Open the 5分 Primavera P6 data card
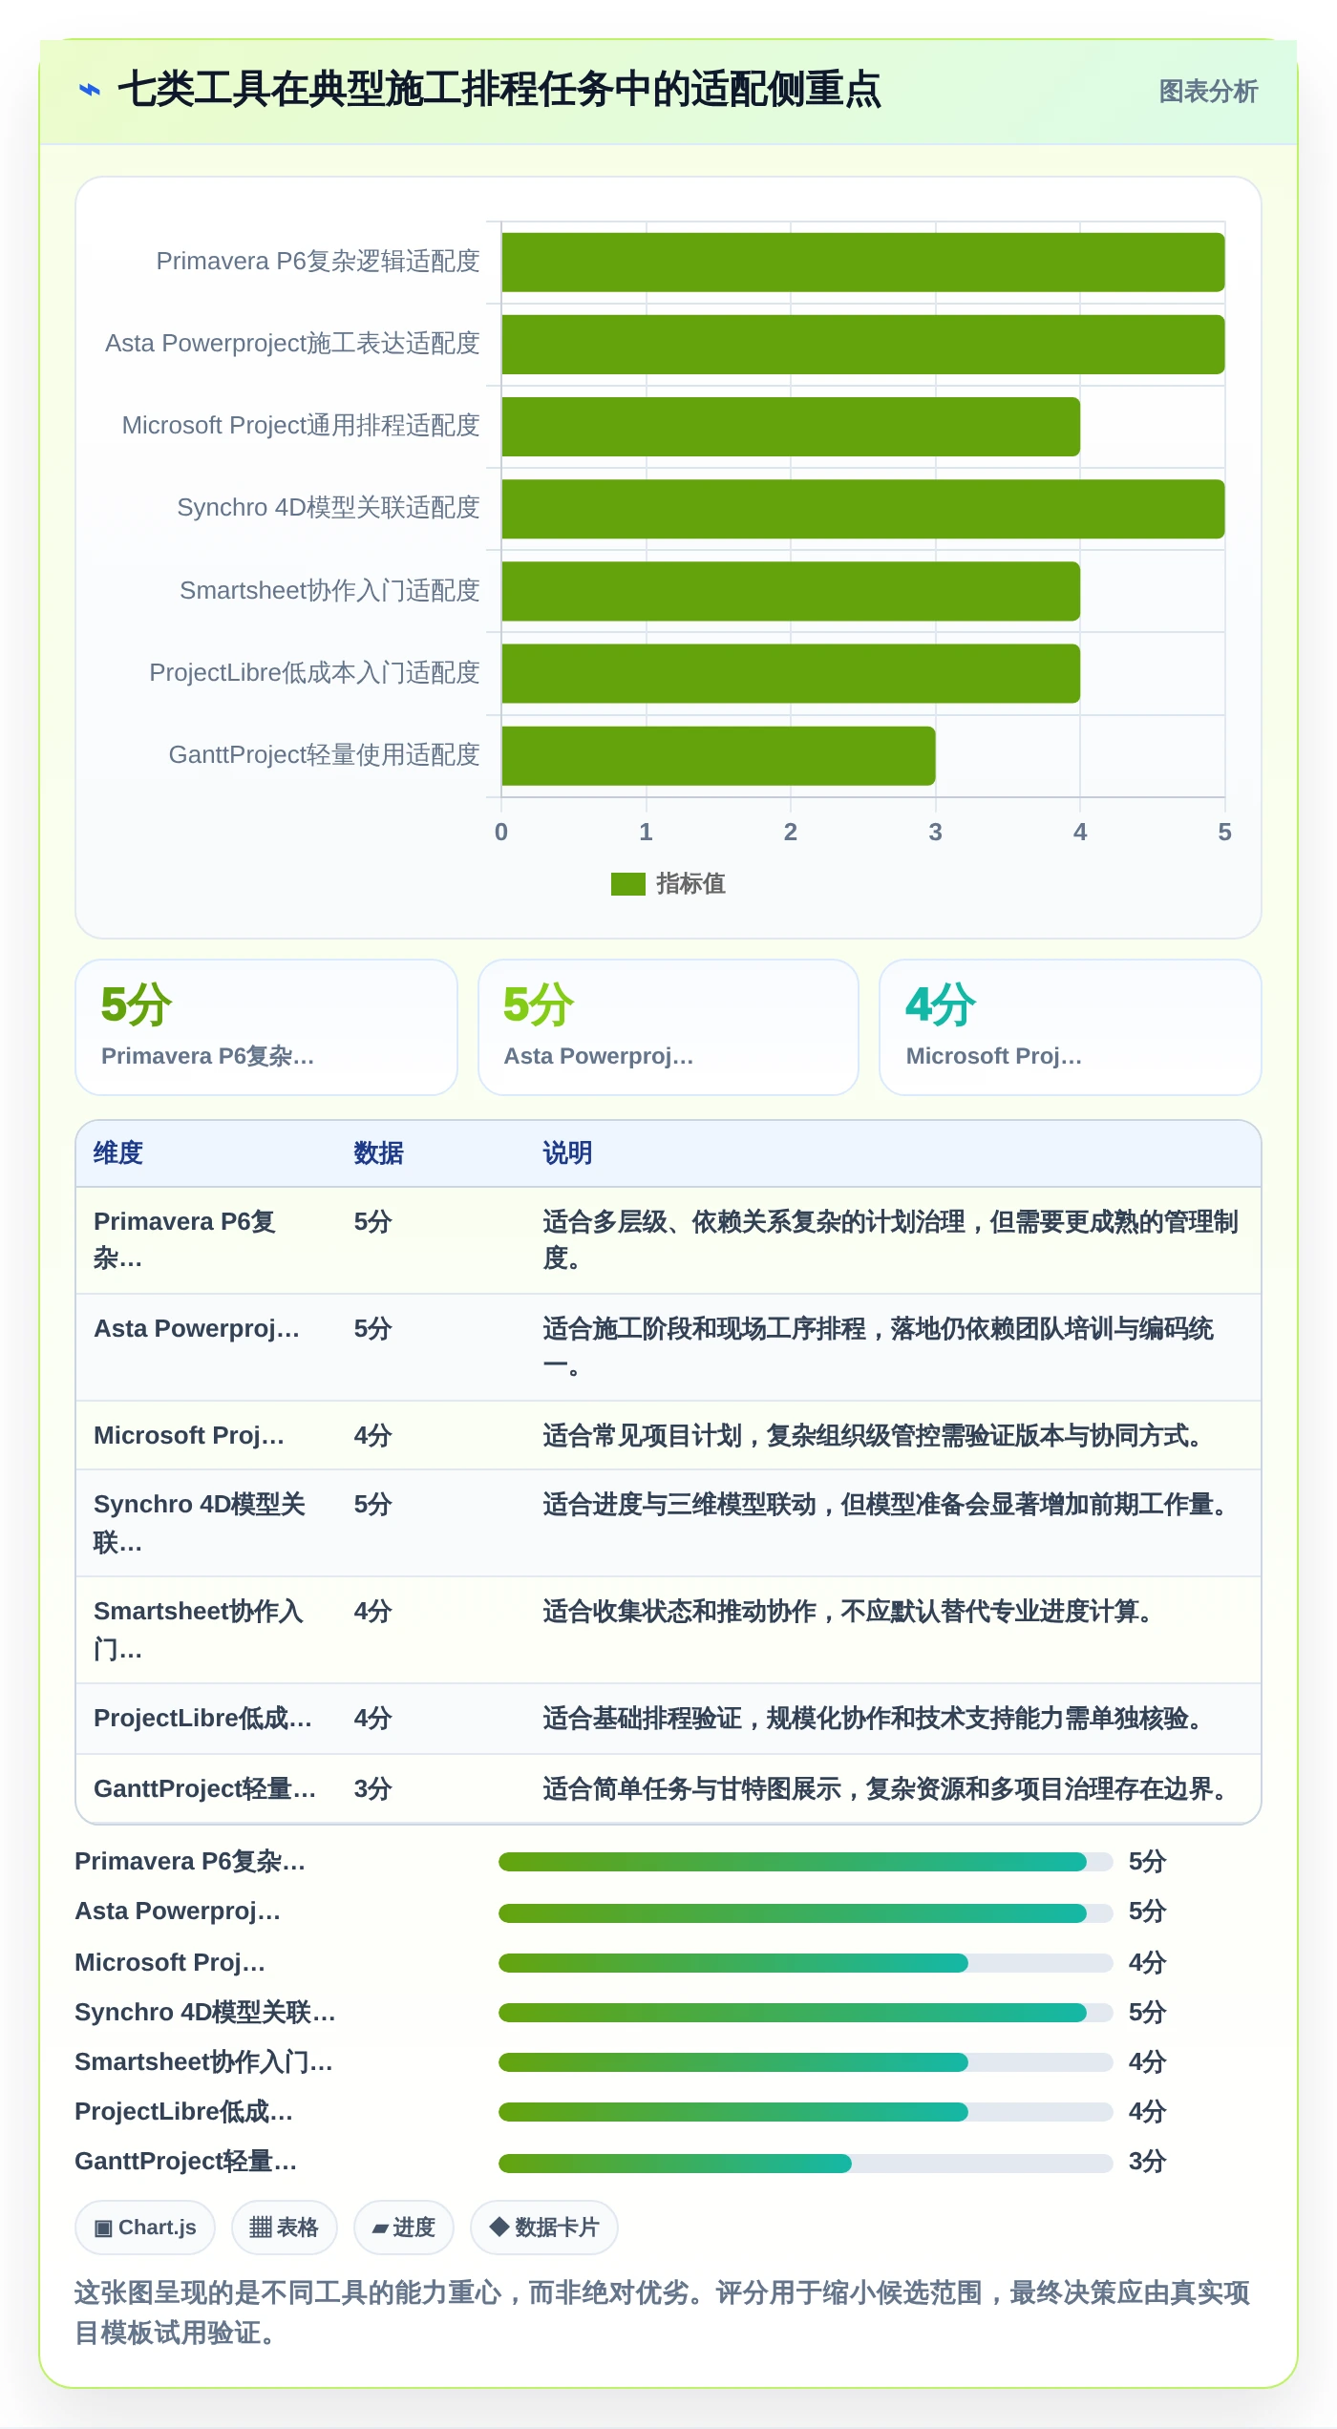The image size is (1337, 2429). 266,1027
